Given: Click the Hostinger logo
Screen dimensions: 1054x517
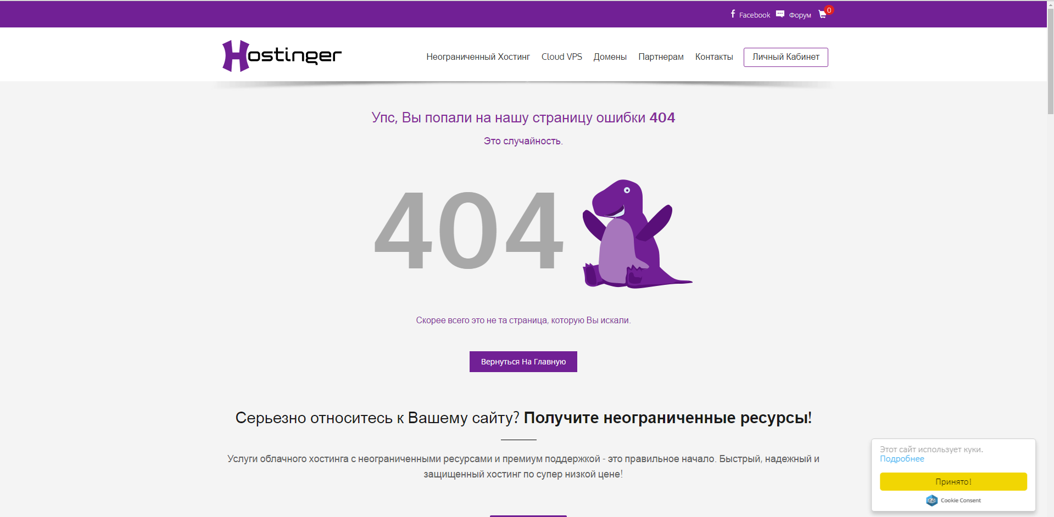Looking at the screenshot, I should tap(281, 55).
